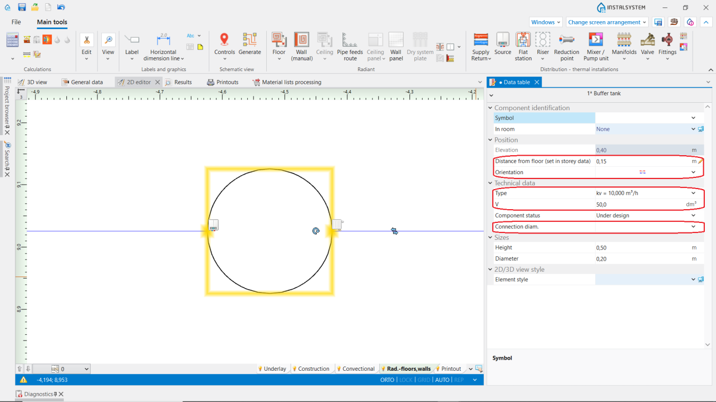Click the Pipe feeds route tool

click(x=350, y=46)
